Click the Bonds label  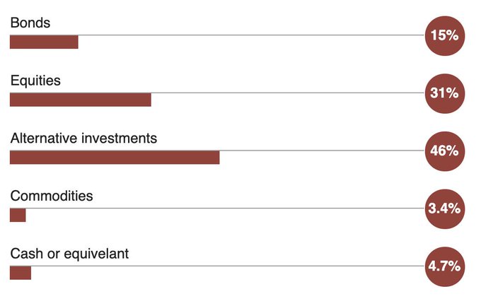tap(30, 23)
